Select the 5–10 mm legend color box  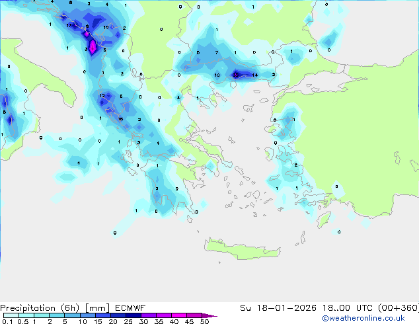pyautogui.click(x=72, y=315)
